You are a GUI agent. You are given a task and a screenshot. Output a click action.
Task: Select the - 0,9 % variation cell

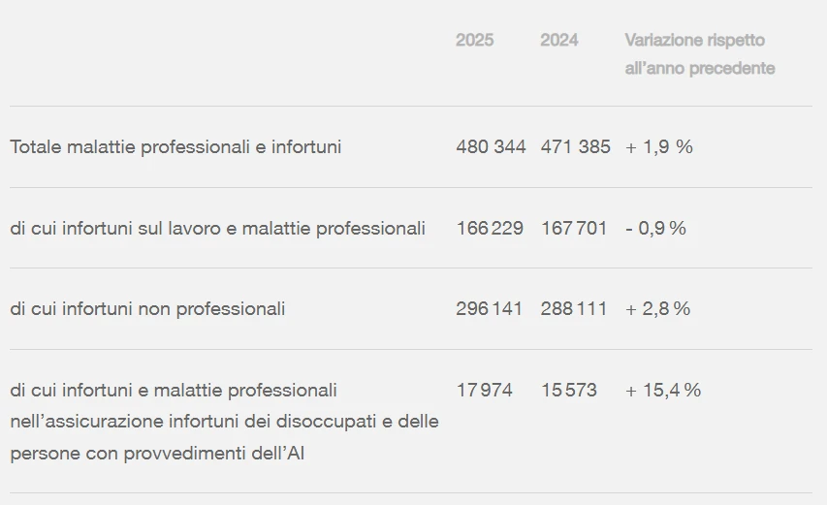coord(655,229)
